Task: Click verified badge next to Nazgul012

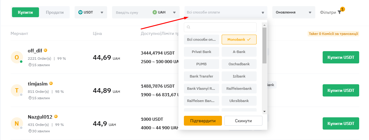Action: coord(56,116)
